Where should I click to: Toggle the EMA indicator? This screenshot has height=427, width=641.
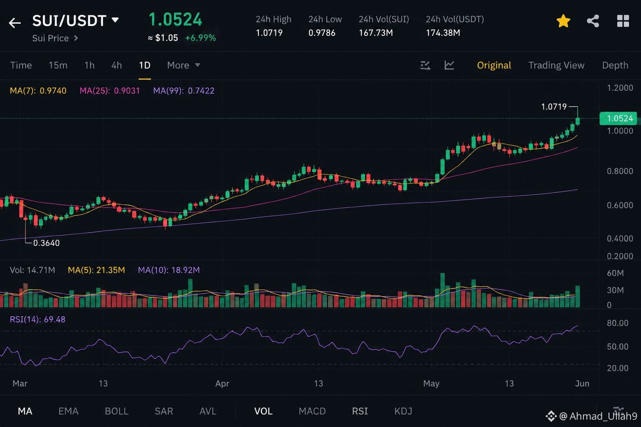tap(68, 411)
